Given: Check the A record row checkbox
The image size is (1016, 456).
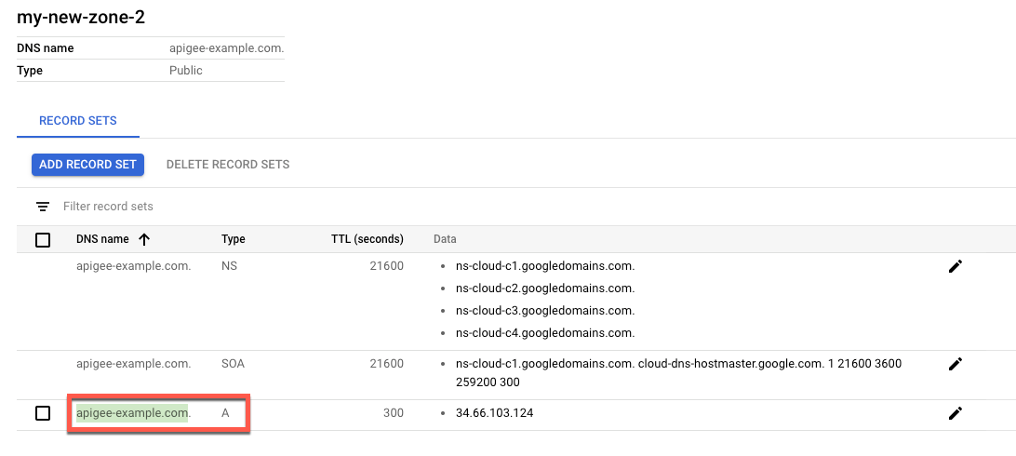Looking at the screenshot, I should [x=43, y=413].
